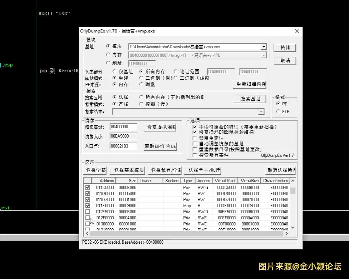The image size is (349, 279).
Task: Uncheck the row checkbox for address 011C5000
Action: (88, 187)
